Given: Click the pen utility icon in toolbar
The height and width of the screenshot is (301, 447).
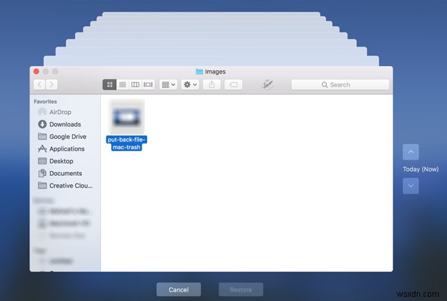Looking at the screenshot, I should 268,85.
